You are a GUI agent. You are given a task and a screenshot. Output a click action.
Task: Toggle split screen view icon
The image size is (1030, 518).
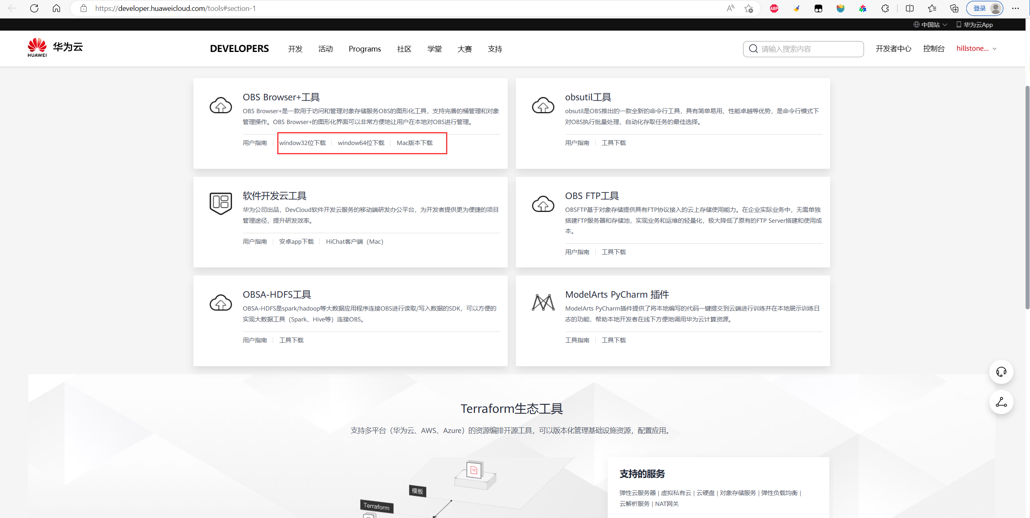(x=910, y=8)
